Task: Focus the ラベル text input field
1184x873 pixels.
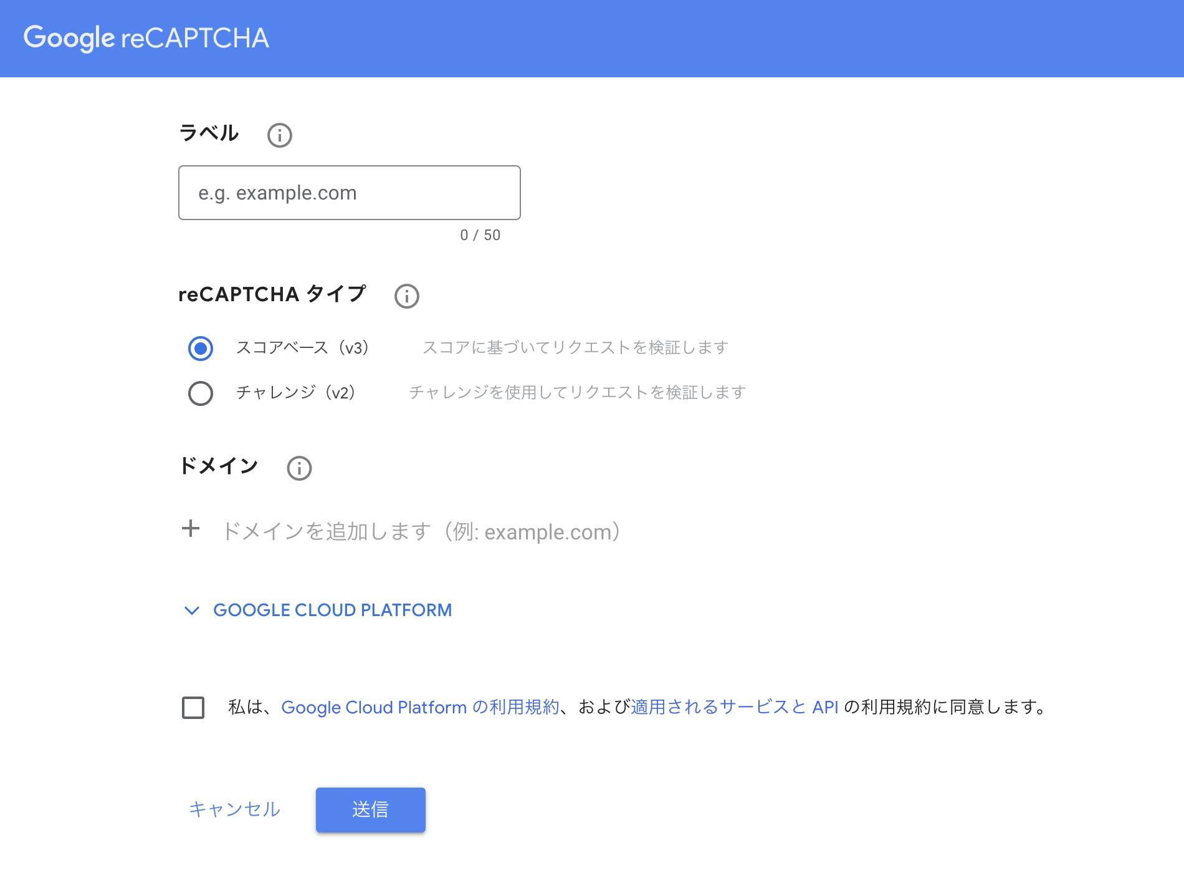Action: click(x=350, y=193)
